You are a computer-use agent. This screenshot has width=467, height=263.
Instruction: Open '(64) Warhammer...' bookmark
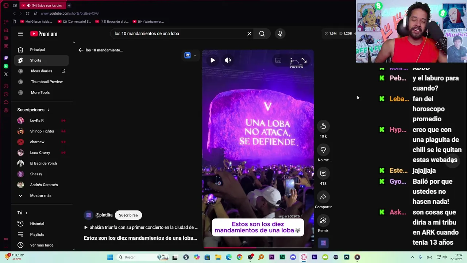(148, 22)
